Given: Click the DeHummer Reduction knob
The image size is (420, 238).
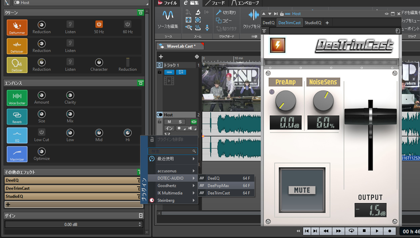Looking at the screenshot, I should [42, 25].
